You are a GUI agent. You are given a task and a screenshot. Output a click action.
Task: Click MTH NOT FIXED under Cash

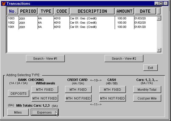(x=112, y=98)
